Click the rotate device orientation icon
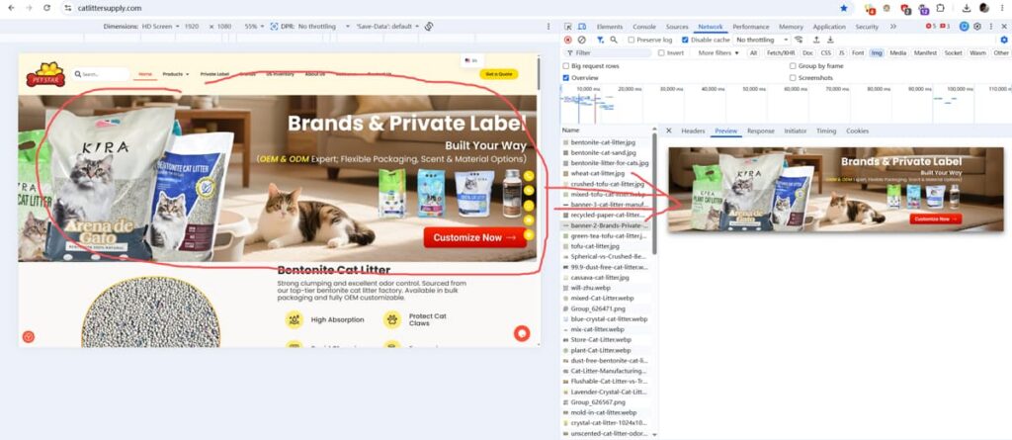This screenshot has height=440, width=1012. tap(429, 27)
